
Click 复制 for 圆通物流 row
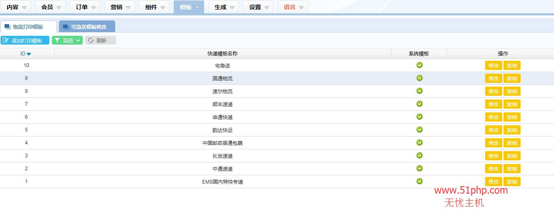click(x=512, y=78)
